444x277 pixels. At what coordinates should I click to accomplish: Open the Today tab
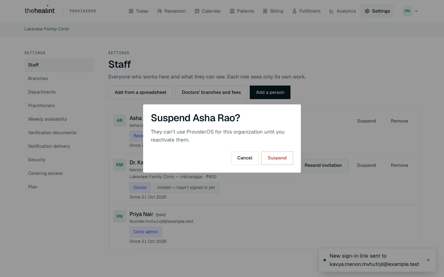(x=138, y=11)
